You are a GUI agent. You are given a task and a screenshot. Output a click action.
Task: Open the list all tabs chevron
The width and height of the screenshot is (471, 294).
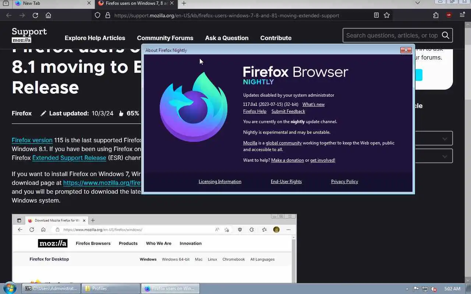coord(417,3)
